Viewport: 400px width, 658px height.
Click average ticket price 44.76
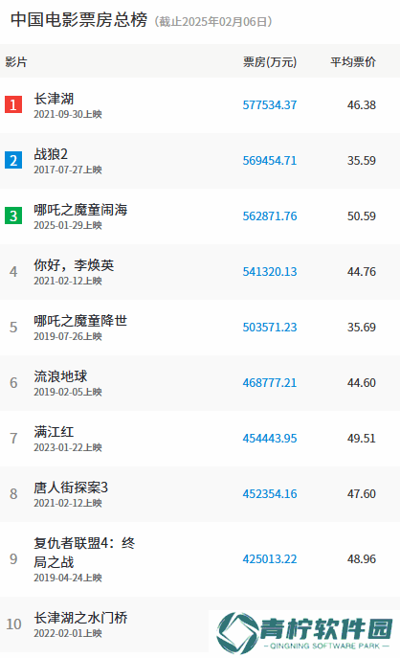[x=362, y=271]
